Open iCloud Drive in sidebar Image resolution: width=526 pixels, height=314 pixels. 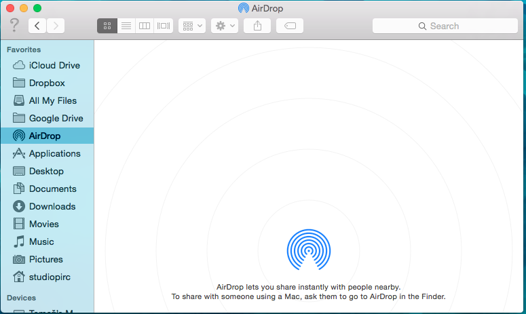click(x=47, y=65)
